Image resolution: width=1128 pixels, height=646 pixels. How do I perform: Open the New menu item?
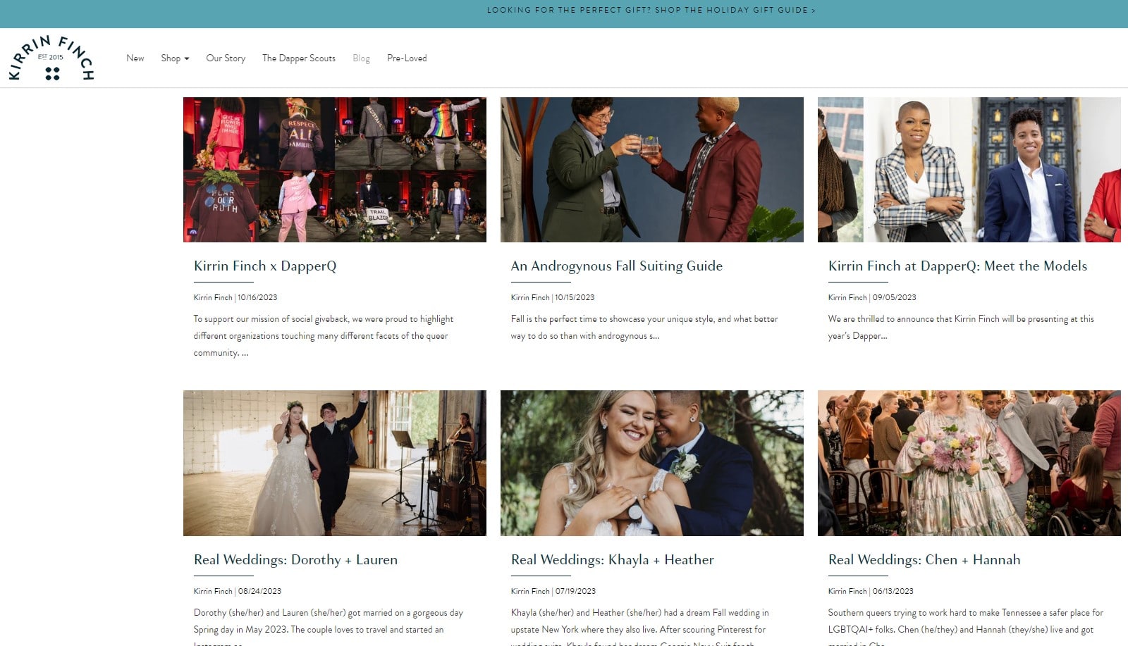pos(135,58)
